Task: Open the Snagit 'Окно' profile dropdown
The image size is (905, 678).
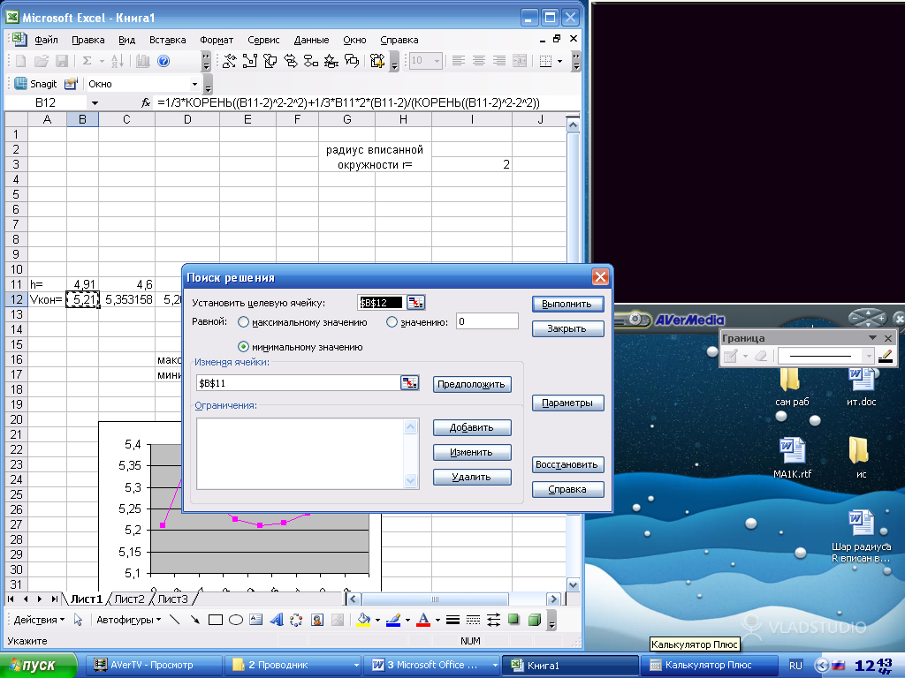Action: [209, 85]
